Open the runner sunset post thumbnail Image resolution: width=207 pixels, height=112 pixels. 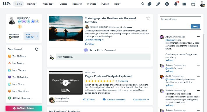point(66,29)
